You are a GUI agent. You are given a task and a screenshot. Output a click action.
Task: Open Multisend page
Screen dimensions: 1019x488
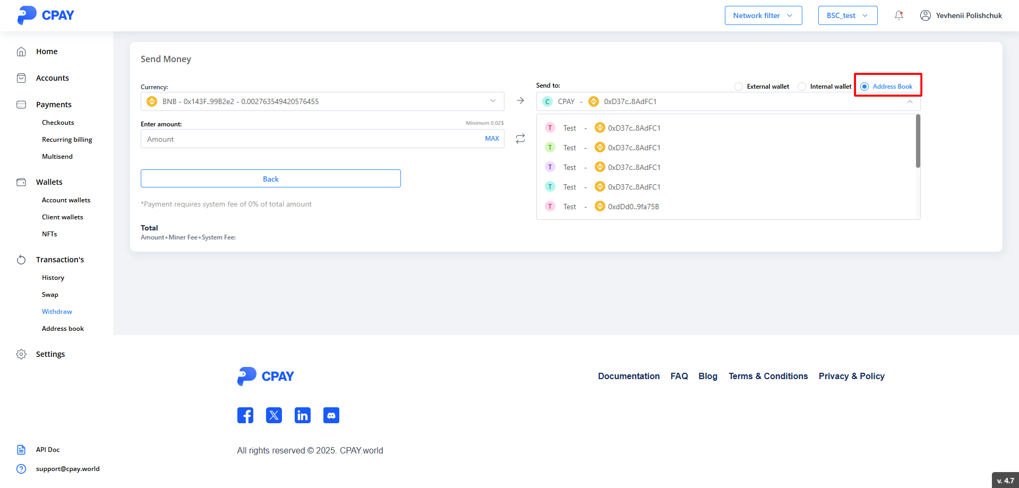(x=57, y=157)
